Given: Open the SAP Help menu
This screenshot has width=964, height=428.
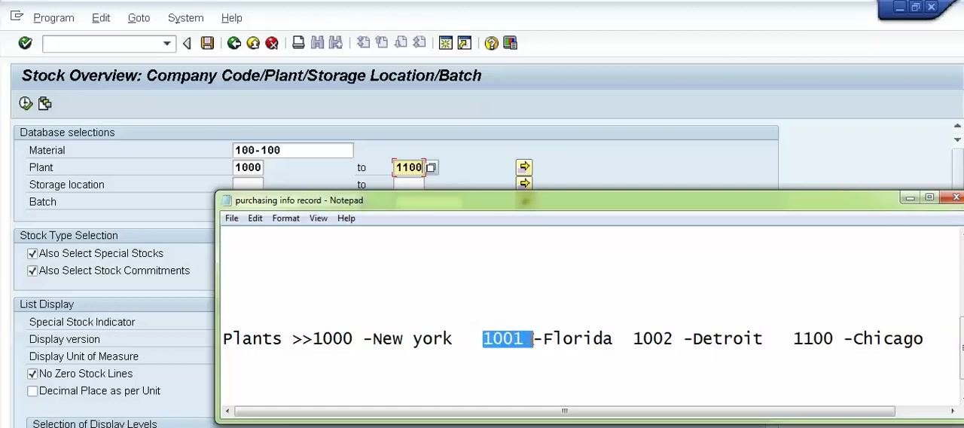Looking at the screenshot, I should pos(232,17).
